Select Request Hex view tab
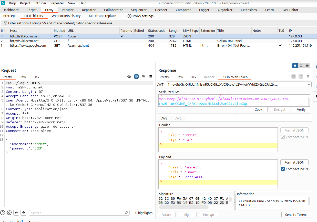Screen dimensions: 317x222 (36, 77)
